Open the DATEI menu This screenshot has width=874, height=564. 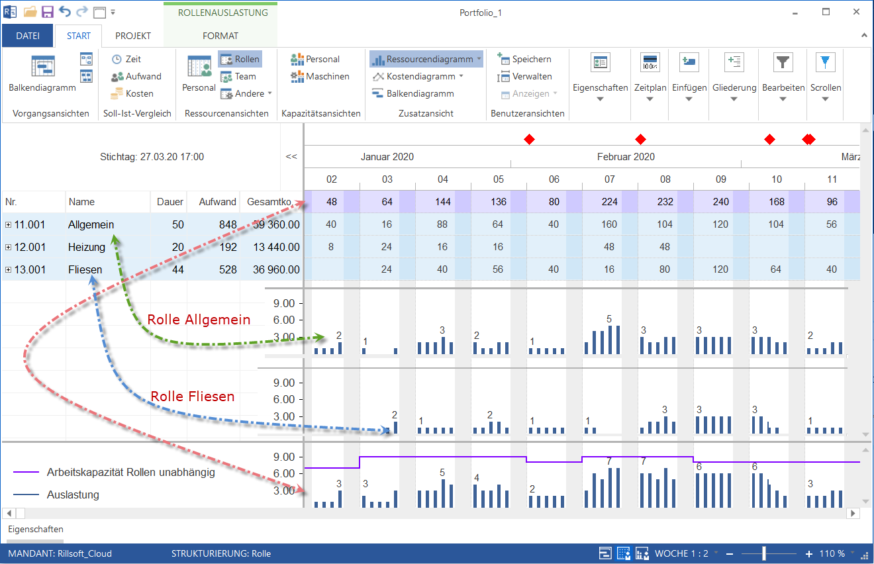coord(28,36)
